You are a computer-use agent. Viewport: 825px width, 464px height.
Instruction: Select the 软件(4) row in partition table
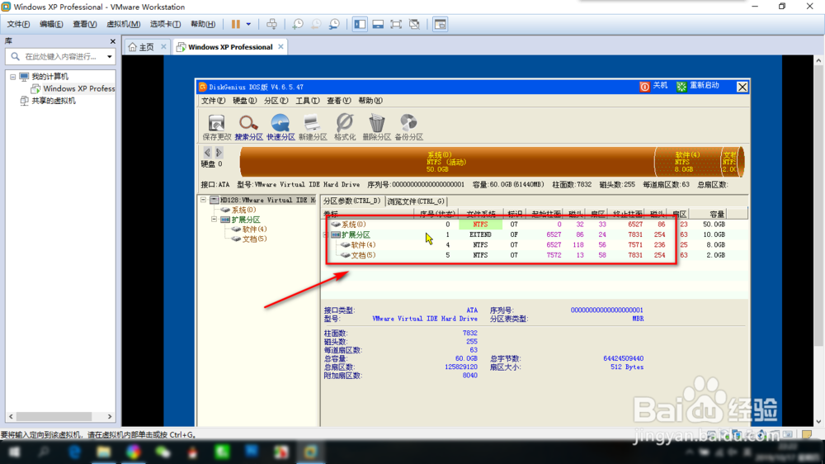533,245
